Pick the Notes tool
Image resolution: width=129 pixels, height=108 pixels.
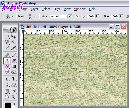pyautogui.click(x=7, y=92)
